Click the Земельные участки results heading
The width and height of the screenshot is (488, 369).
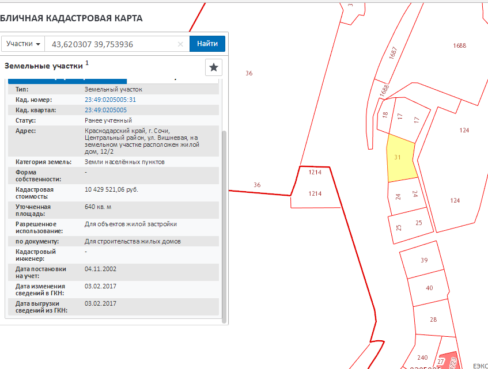click(44, 66)
